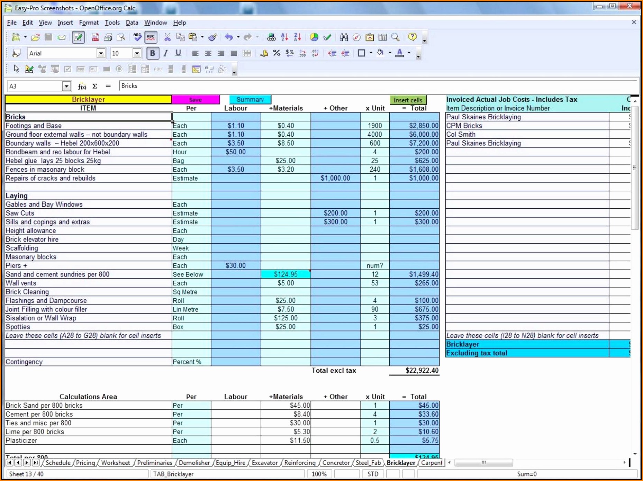Toggle AutoSpellcheck on or off

click(151, 37)
